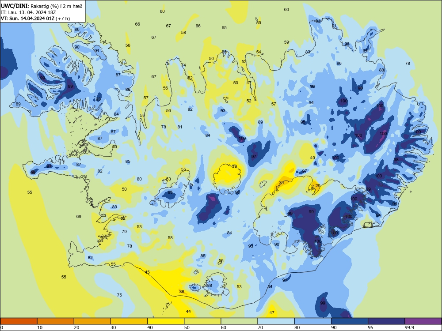442x331 pixels.
Task: Click the humidity value '65' on map
Action: (224, 27)
